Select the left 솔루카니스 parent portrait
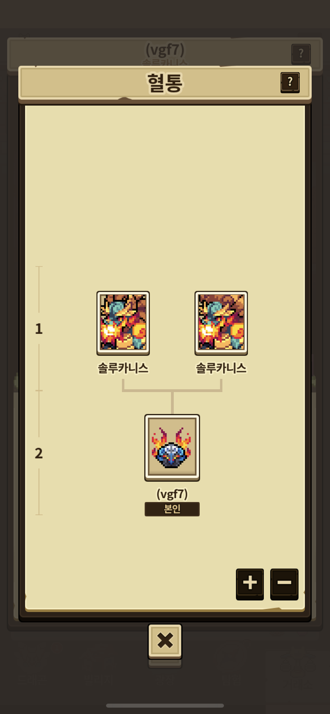This screenshot has width=330, height=714. click(x=123, y=323)
